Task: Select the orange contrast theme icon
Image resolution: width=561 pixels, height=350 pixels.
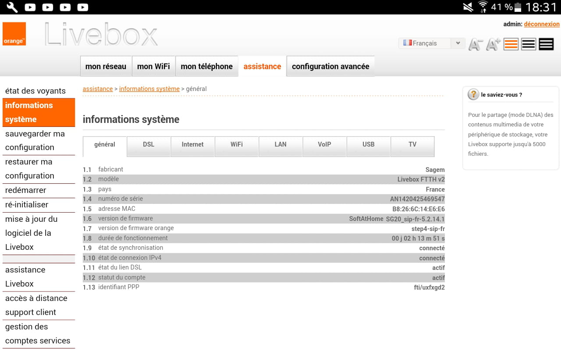Action: click(x=511, y=44)
